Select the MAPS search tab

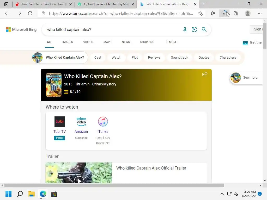point(107,42)
